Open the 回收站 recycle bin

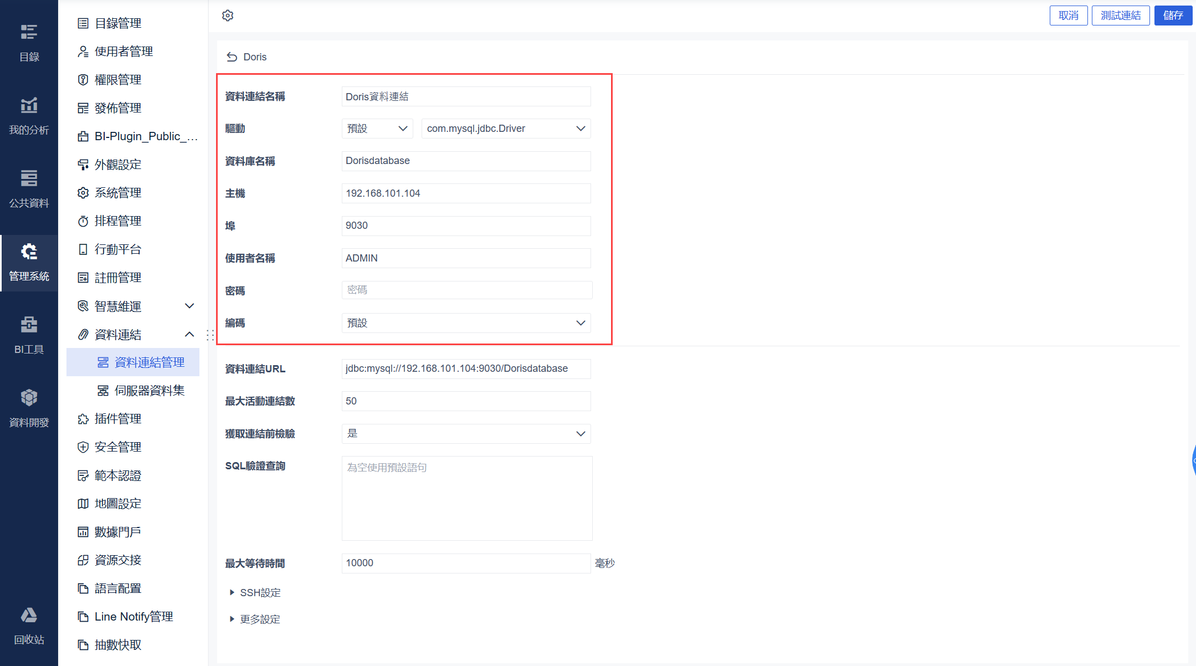pos(29,625)
